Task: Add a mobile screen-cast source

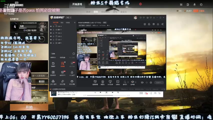Action: [110, 83]
